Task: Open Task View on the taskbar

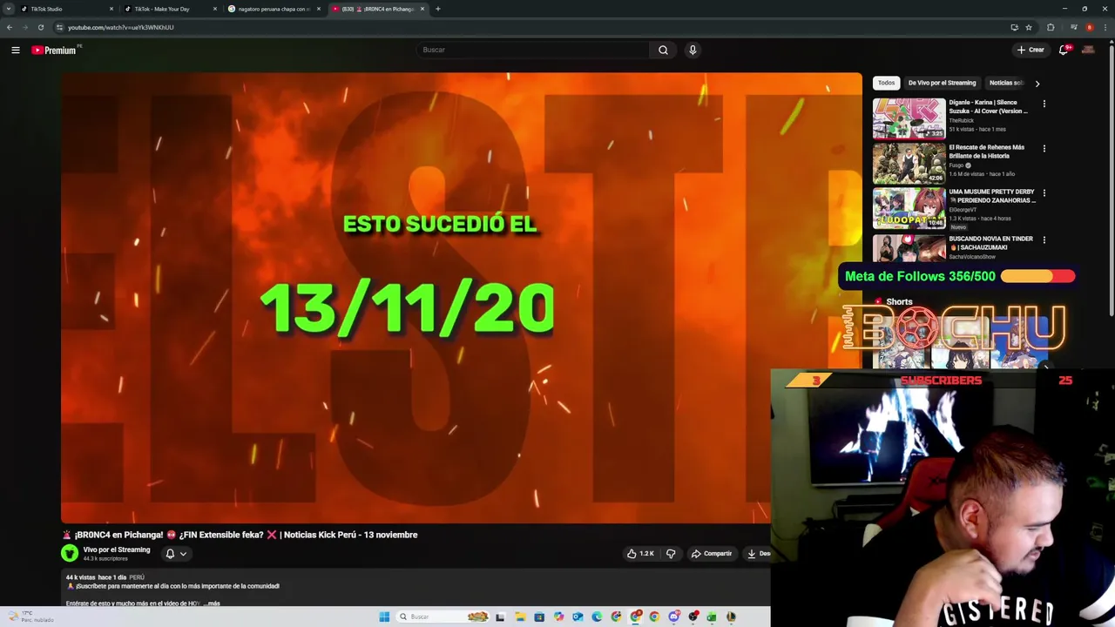Action: pyautogui.click(x=500, y=617)
